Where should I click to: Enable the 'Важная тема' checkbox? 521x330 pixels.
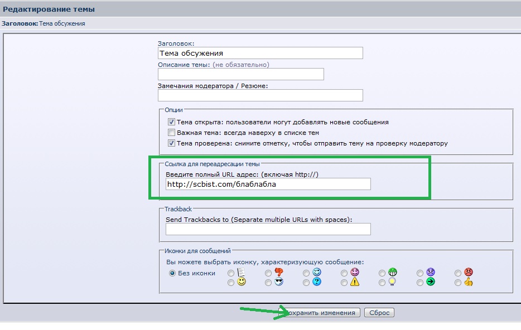coord(172,133)
